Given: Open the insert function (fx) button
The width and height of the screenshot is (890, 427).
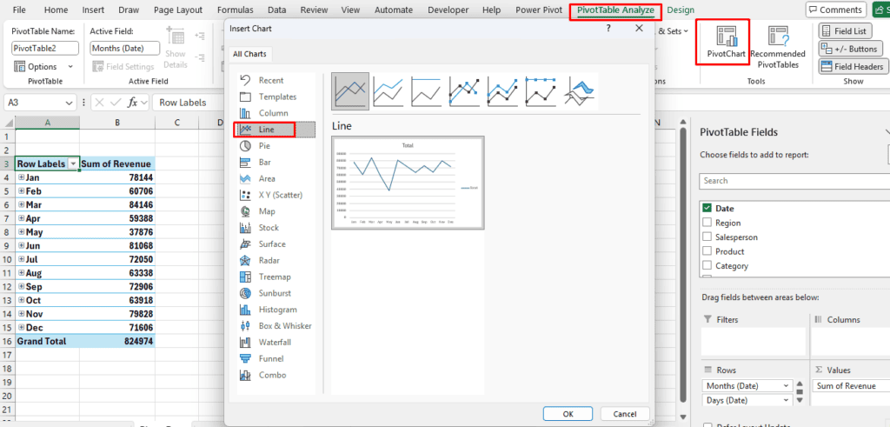Looking at the screenshot, I should click(132, 103).
